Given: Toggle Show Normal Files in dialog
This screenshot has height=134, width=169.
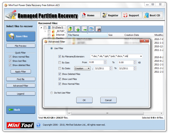Looking at the screenshot, I should (60, 84).
